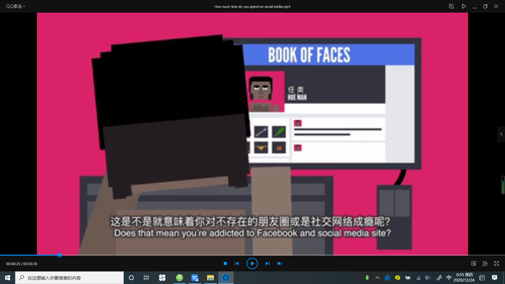Open the note panel icon beside the clock
The image size is (505, 284).
click(x=482, y=278)
